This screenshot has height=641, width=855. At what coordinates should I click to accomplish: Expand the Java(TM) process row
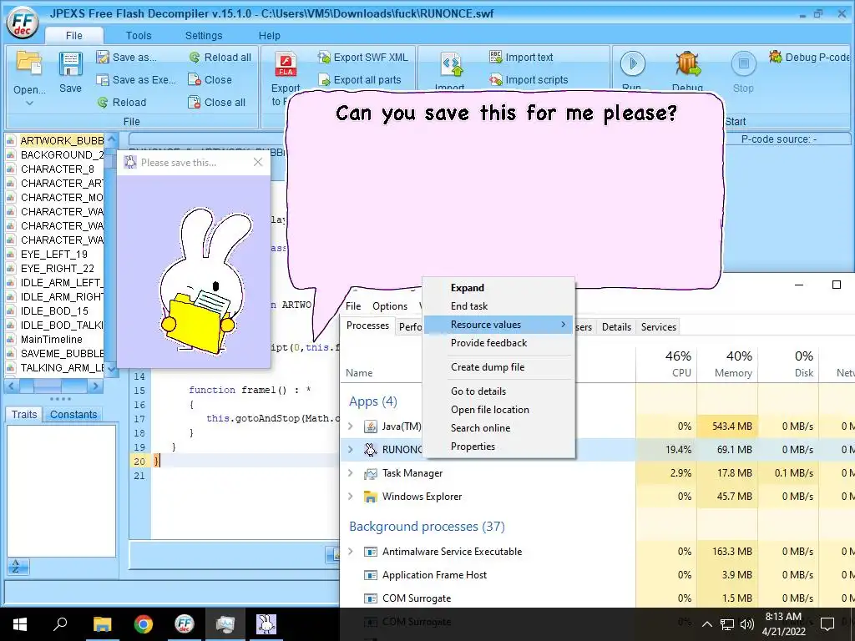351,426
